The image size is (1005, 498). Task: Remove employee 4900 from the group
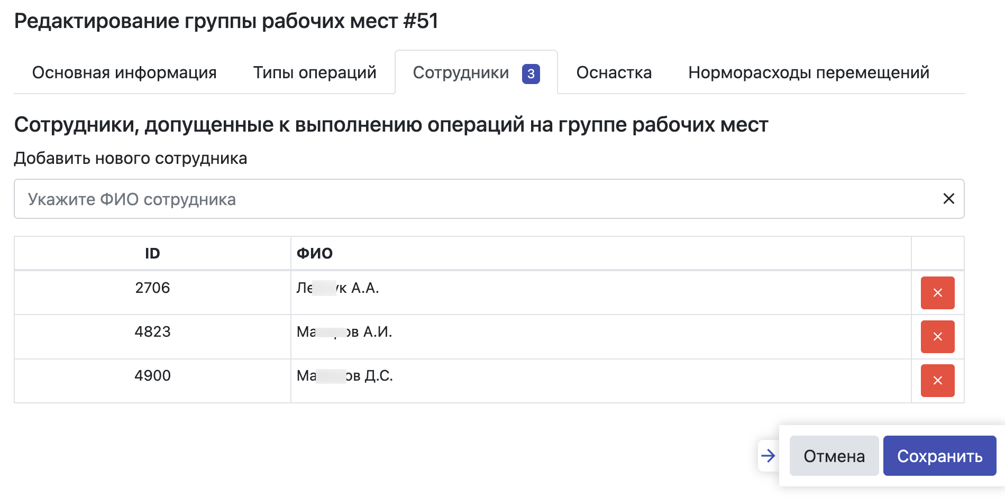click(937, 381)
